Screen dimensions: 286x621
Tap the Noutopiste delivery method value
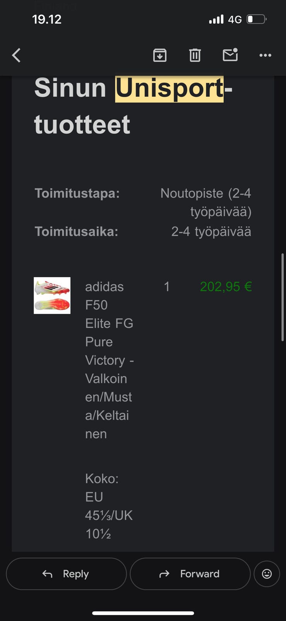click(206, 202)
